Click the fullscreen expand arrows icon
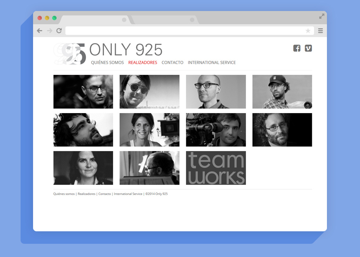Viewport: 360px width, 257px height. click(321, 17)
